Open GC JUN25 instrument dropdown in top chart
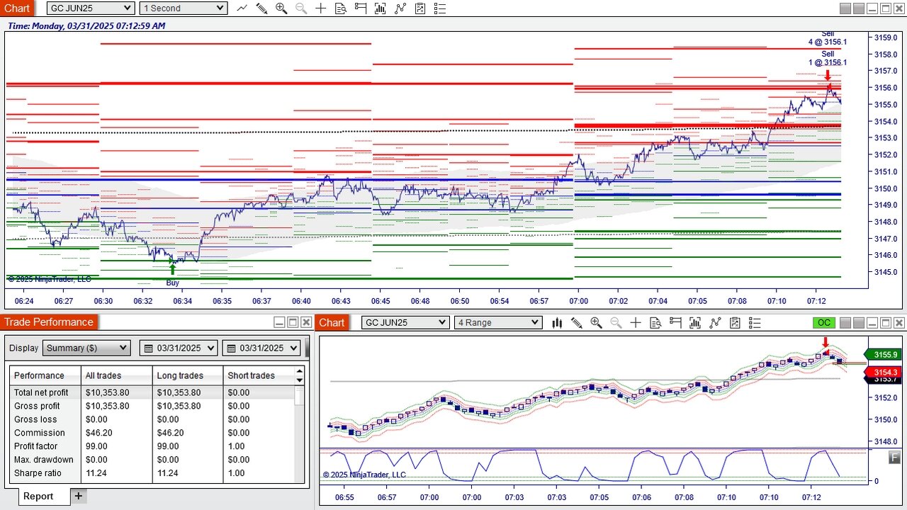Viewport: 907px width, 510px height. [91, 8]
